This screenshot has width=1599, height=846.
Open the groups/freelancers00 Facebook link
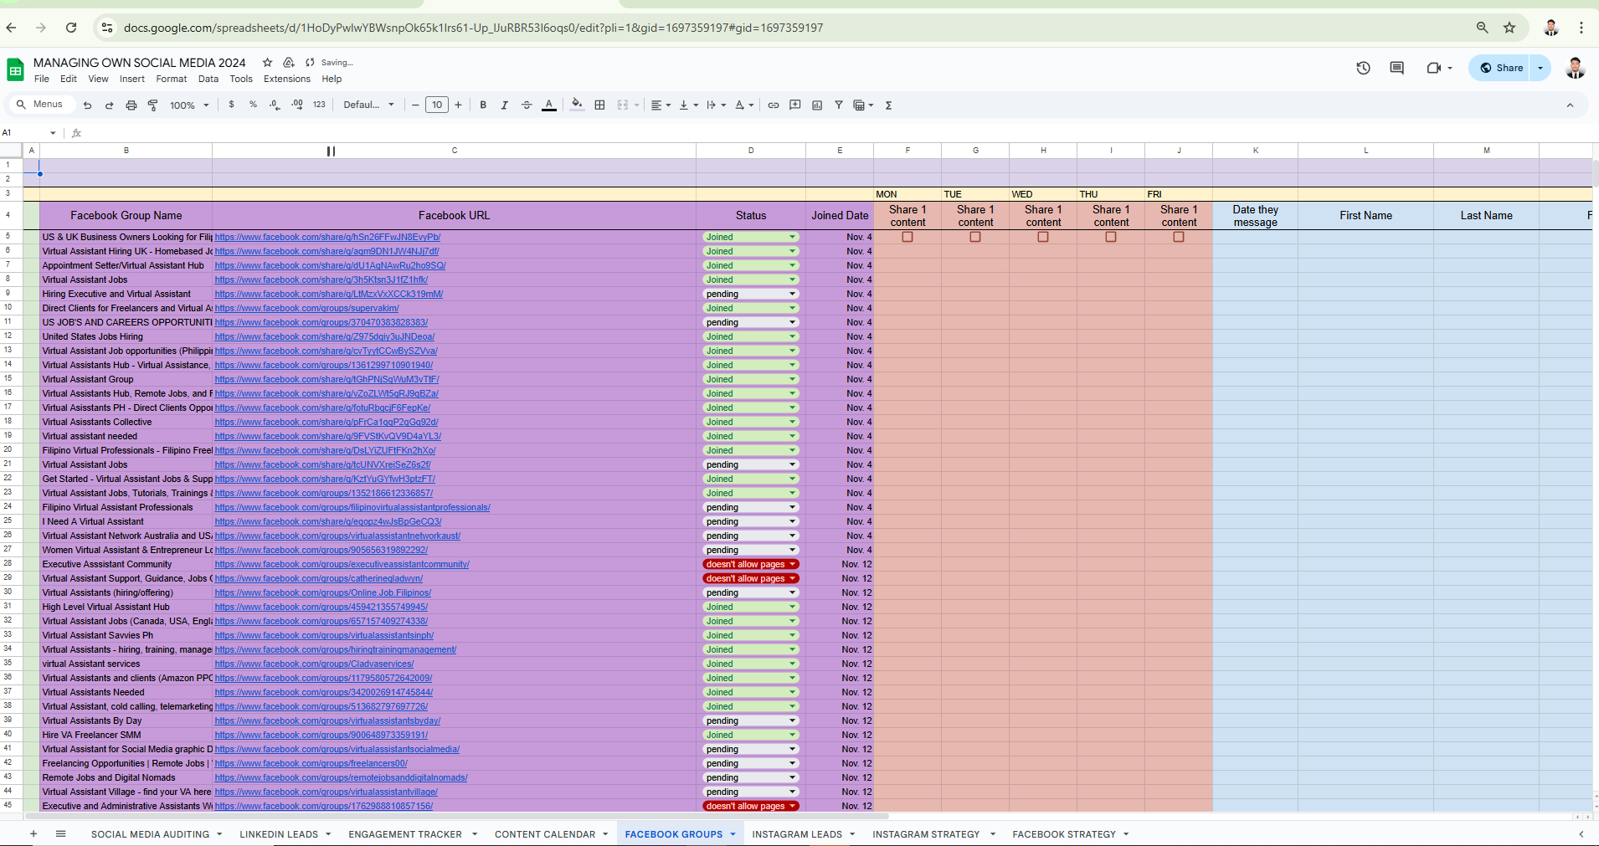[311, 763]
